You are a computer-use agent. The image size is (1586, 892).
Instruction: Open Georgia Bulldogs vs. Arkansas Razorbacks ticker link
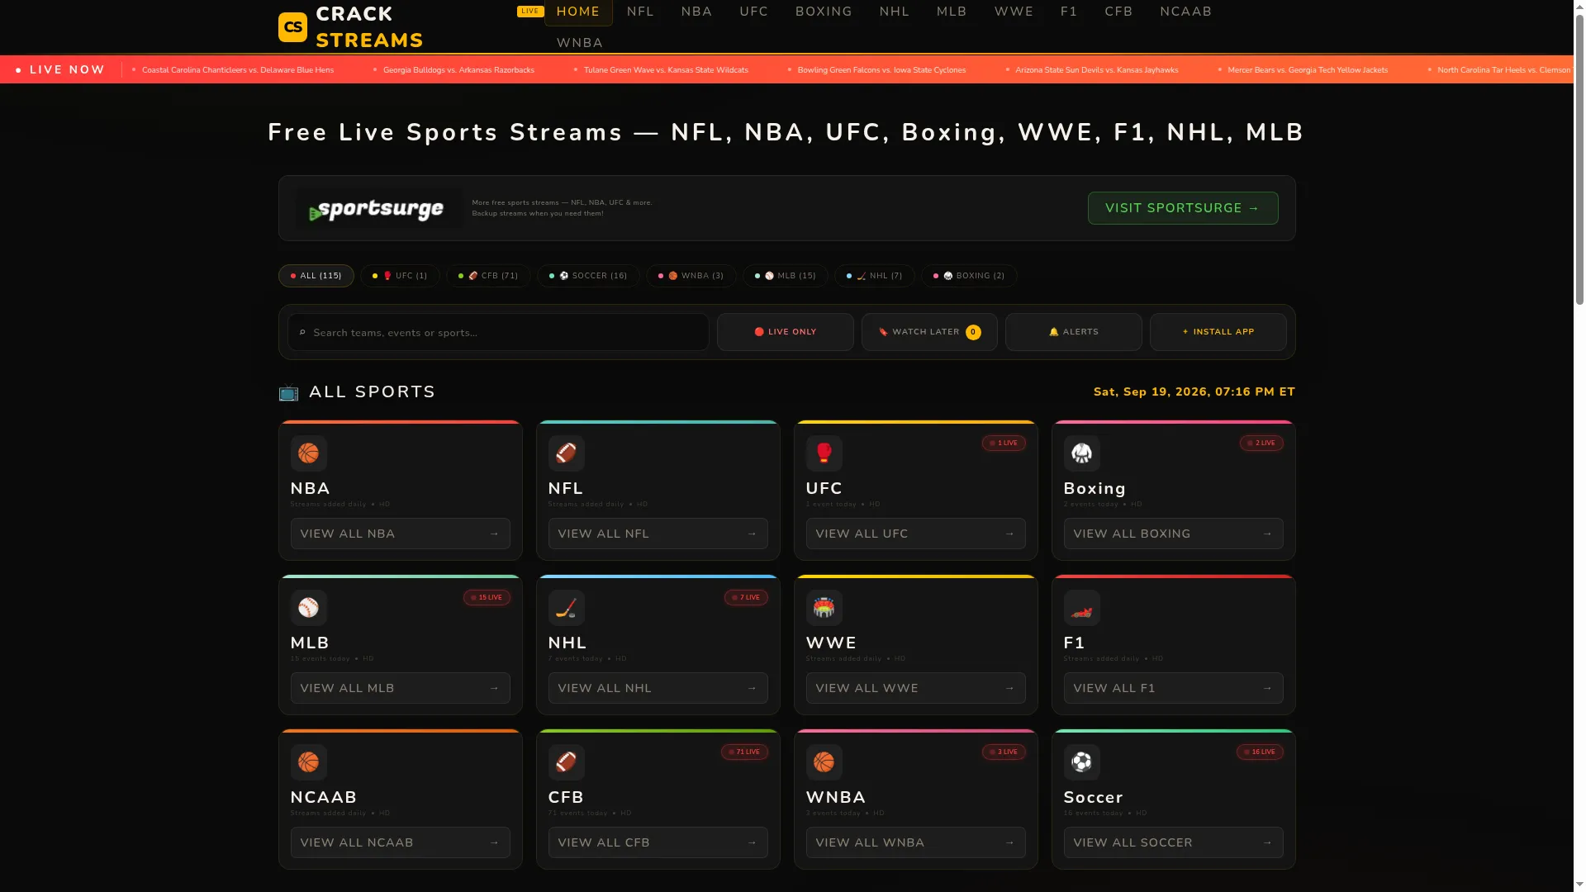(458, 70)
